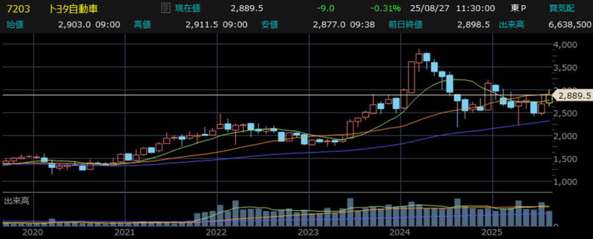Image resolution: width=593 pixels, height=239 pixels.
Task: Click the 出来高 volume panel label
Action: click(16, 201)
